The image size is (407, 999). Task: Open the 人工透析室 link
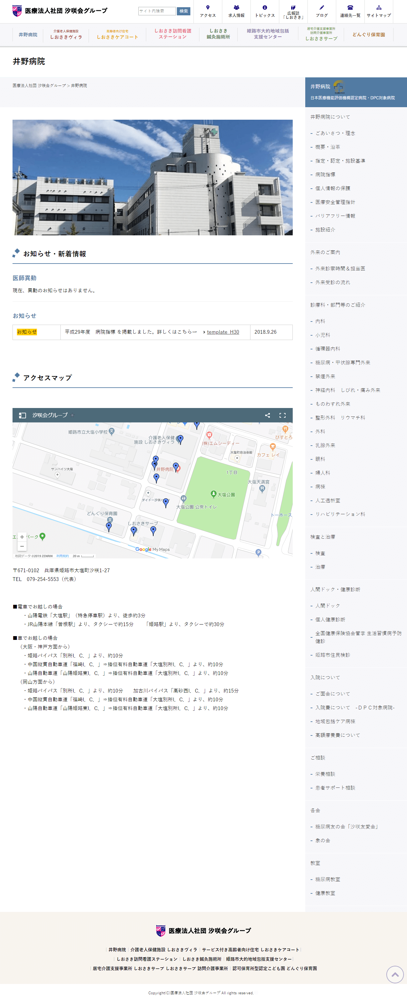click(x=327, y=501)
